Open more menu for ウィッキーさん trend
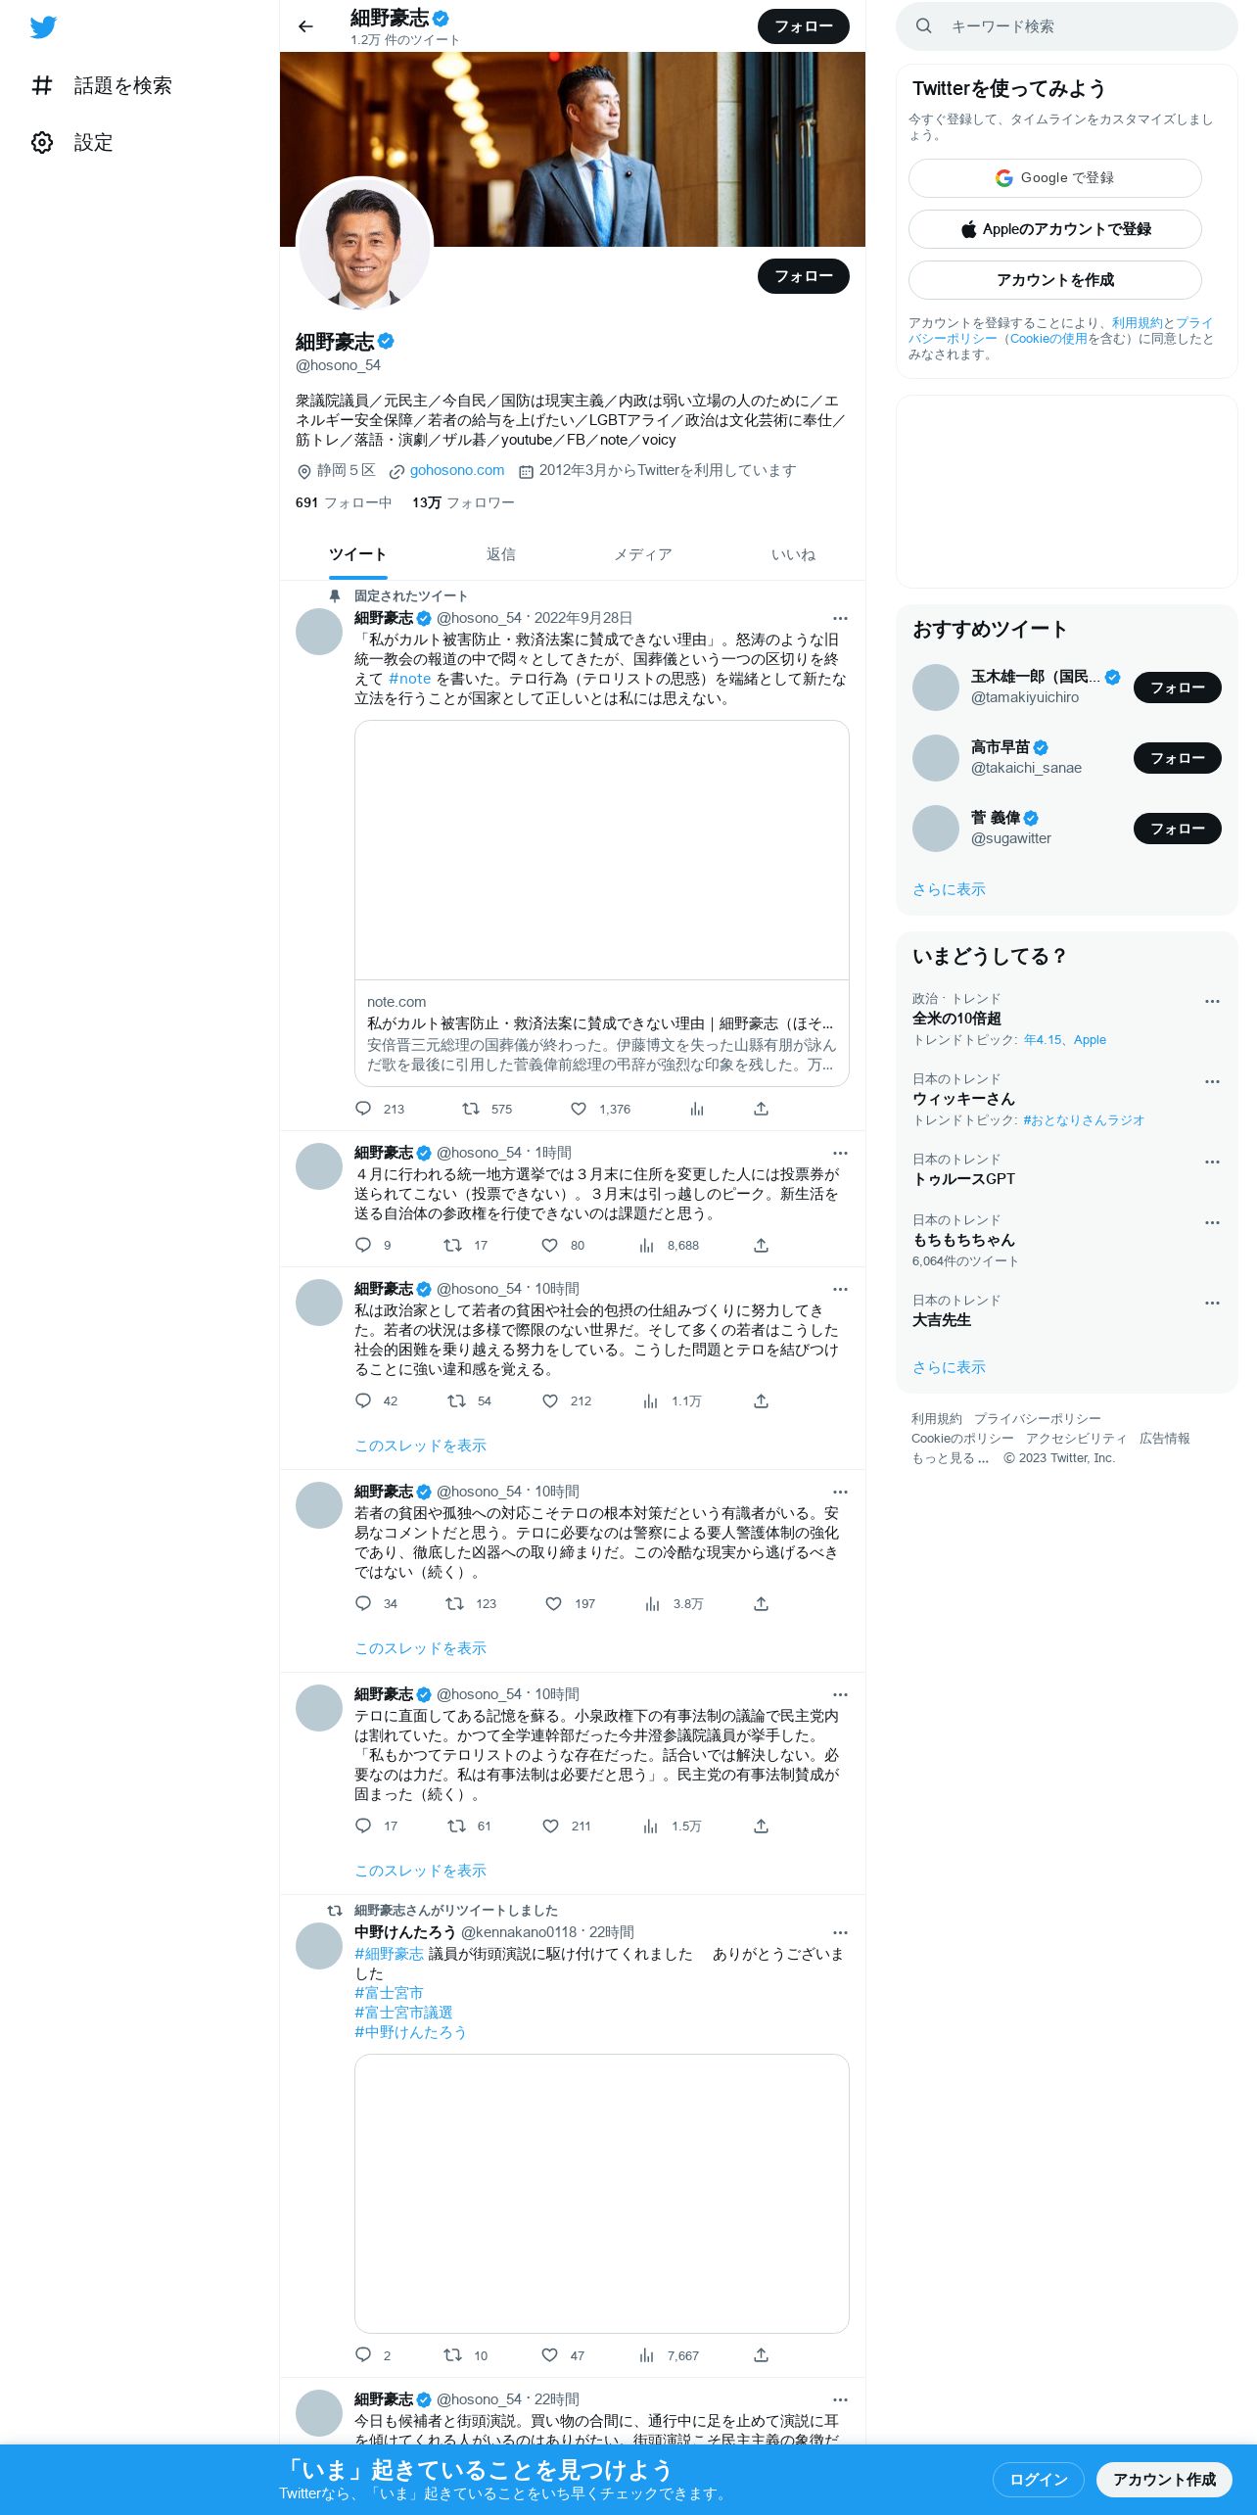The height and width of the screenshot is (2515, 1257). (1212, 1081)
